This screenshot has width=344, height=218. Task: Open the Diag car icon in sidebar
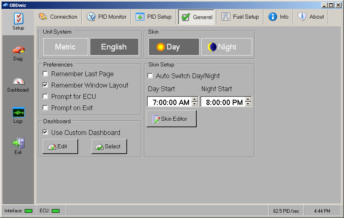tap(18, 50)
